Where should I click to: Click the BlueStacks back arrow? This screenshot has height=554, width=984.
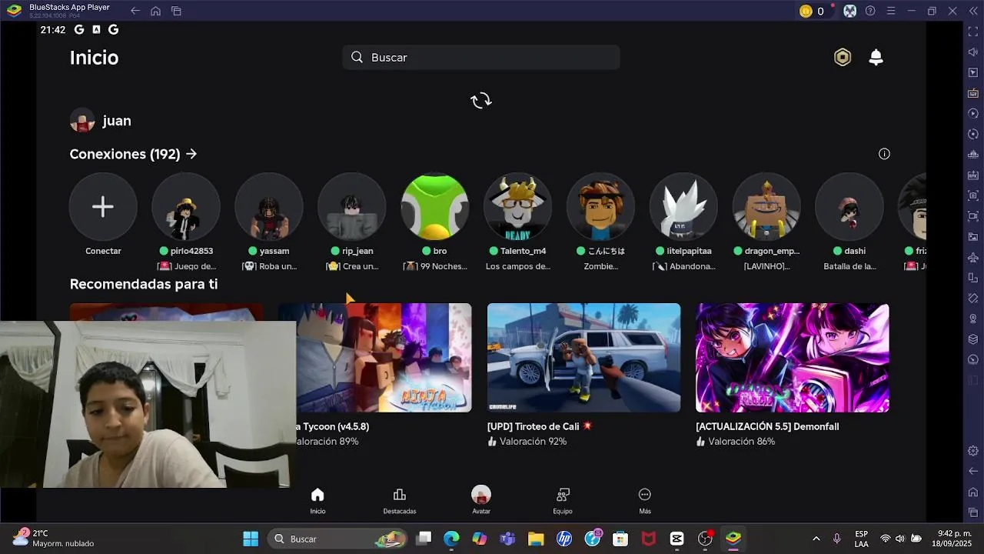[x=135, y=11]
